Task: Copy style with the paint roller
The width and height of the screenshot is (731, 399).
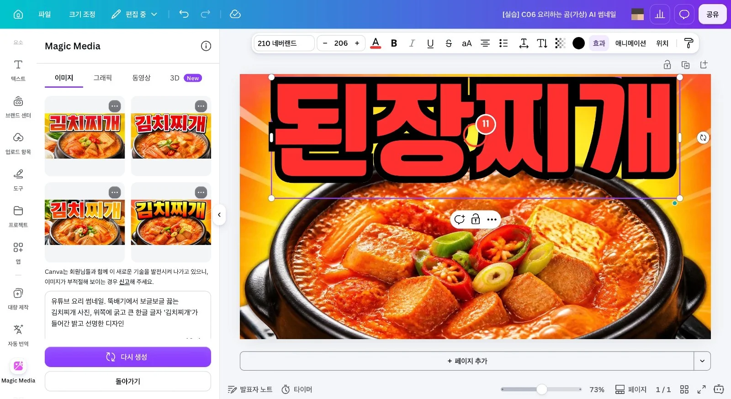Action: (x=689, y=43)
